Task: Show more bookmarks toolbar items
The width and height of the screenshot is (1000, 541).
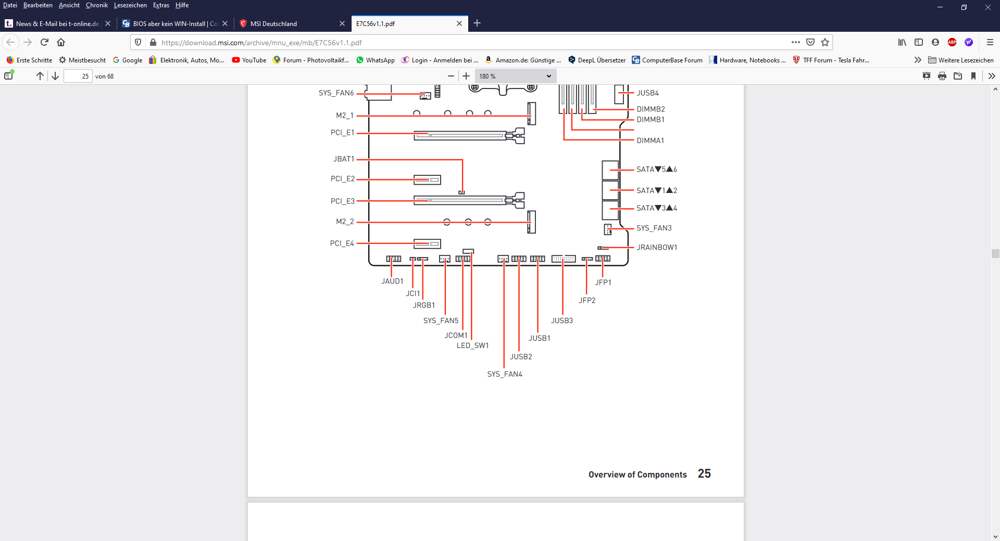Action: 918,60
